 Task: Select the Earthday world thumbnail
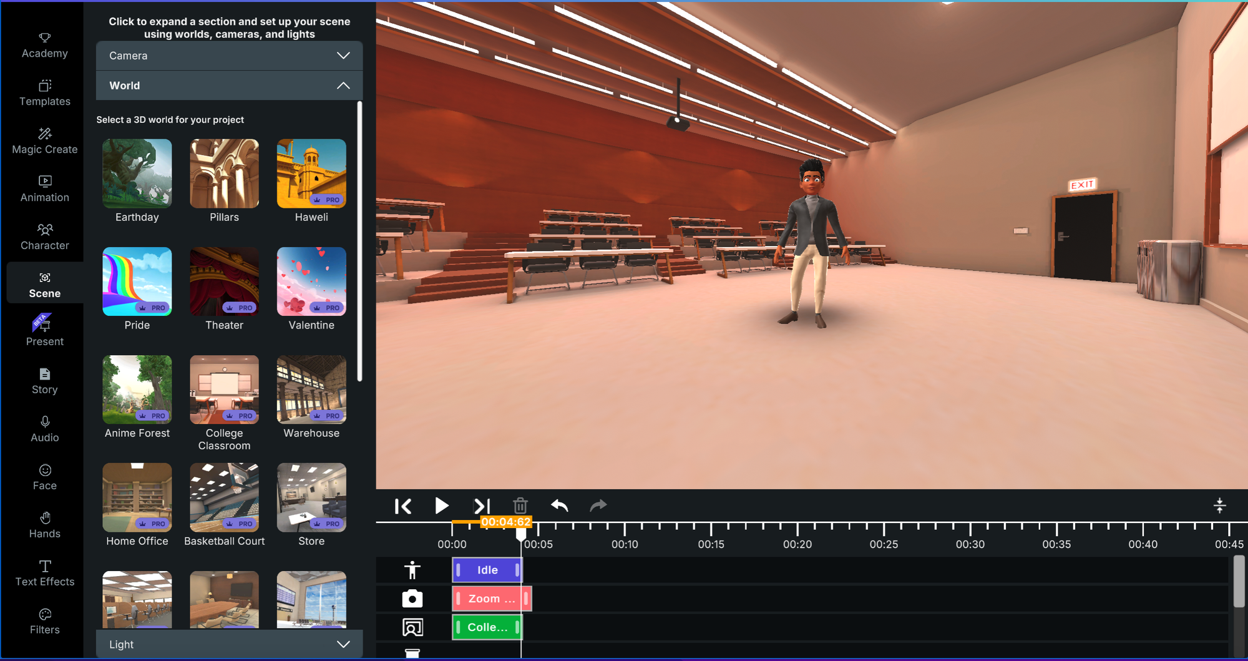pyautogui.click(x=137, y=174)
